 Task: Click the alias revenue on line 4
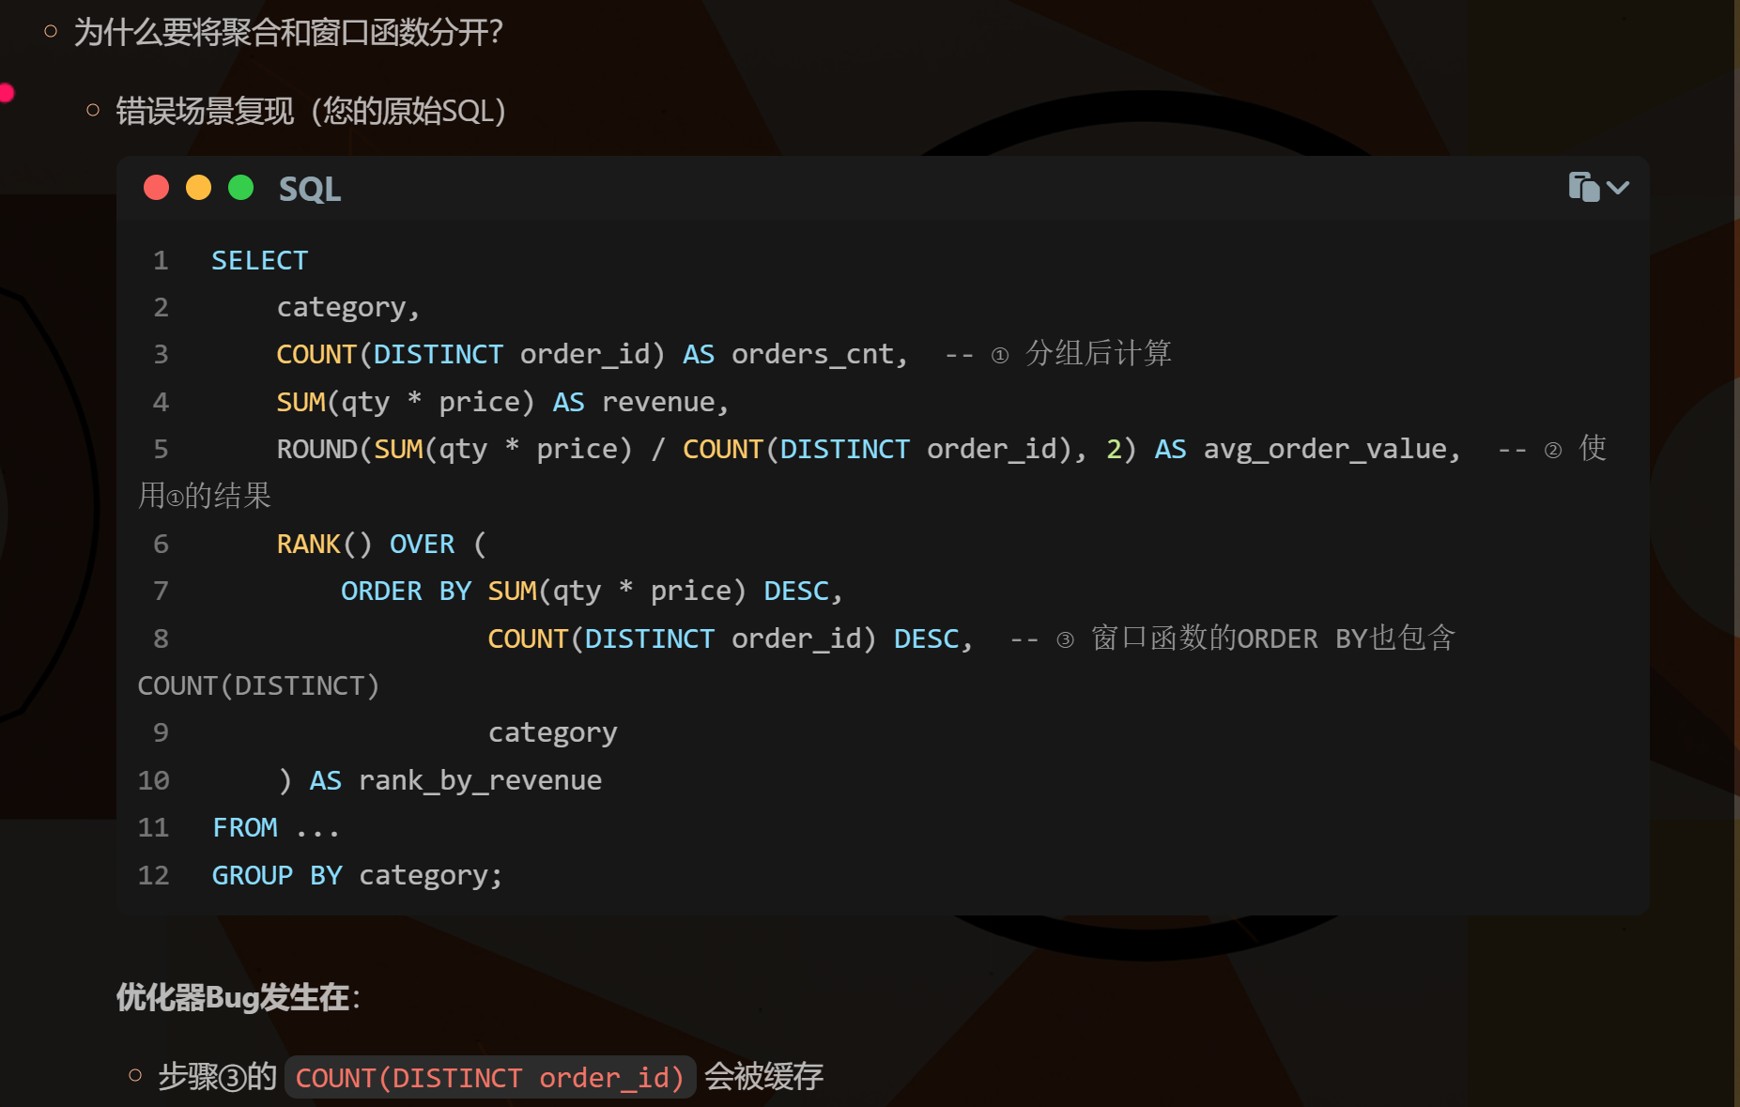(659, 402)
